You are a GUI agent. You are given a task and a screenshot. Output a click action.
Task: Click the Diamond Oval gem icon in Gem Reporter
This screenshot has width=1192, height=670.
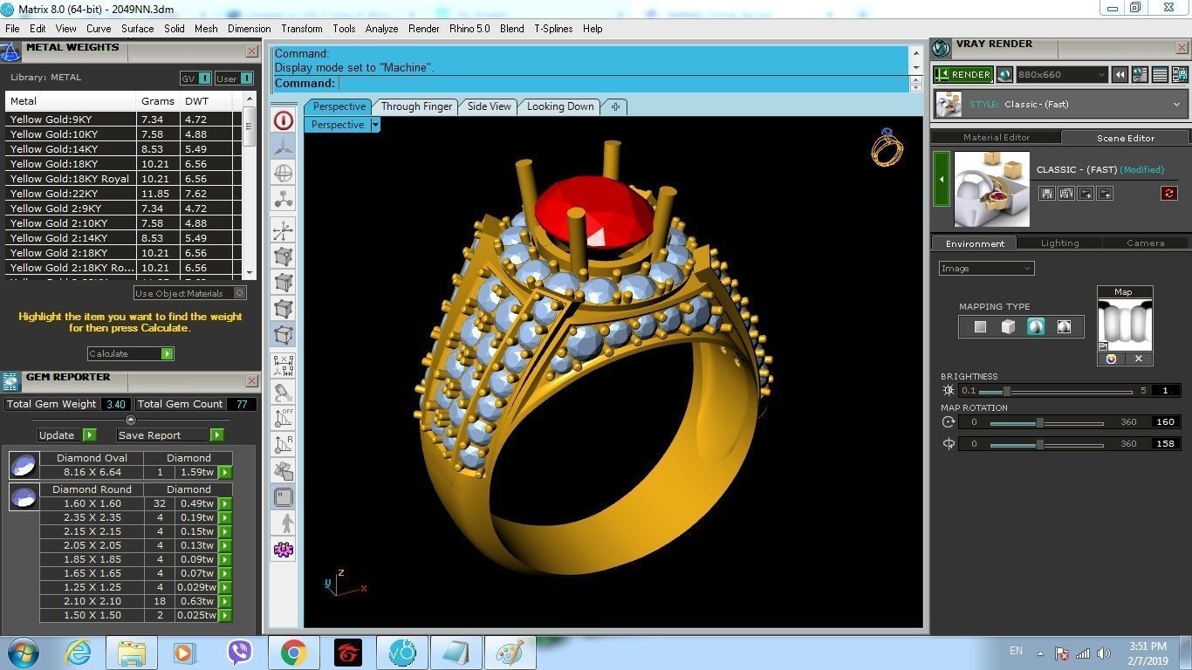click(x=24, y=465)
